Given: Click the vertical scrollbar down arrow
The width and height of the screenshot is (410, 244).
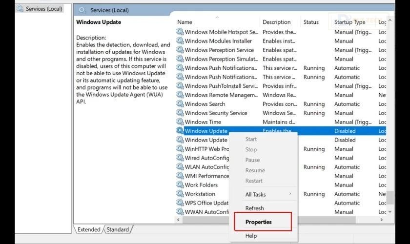Looking at the screenshot, I should point(390,212).
